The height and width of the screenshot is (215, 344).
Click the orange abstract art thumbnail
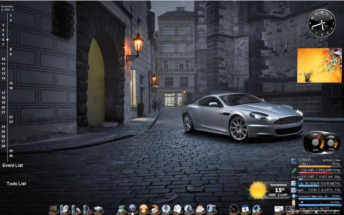tap(319, 65)
